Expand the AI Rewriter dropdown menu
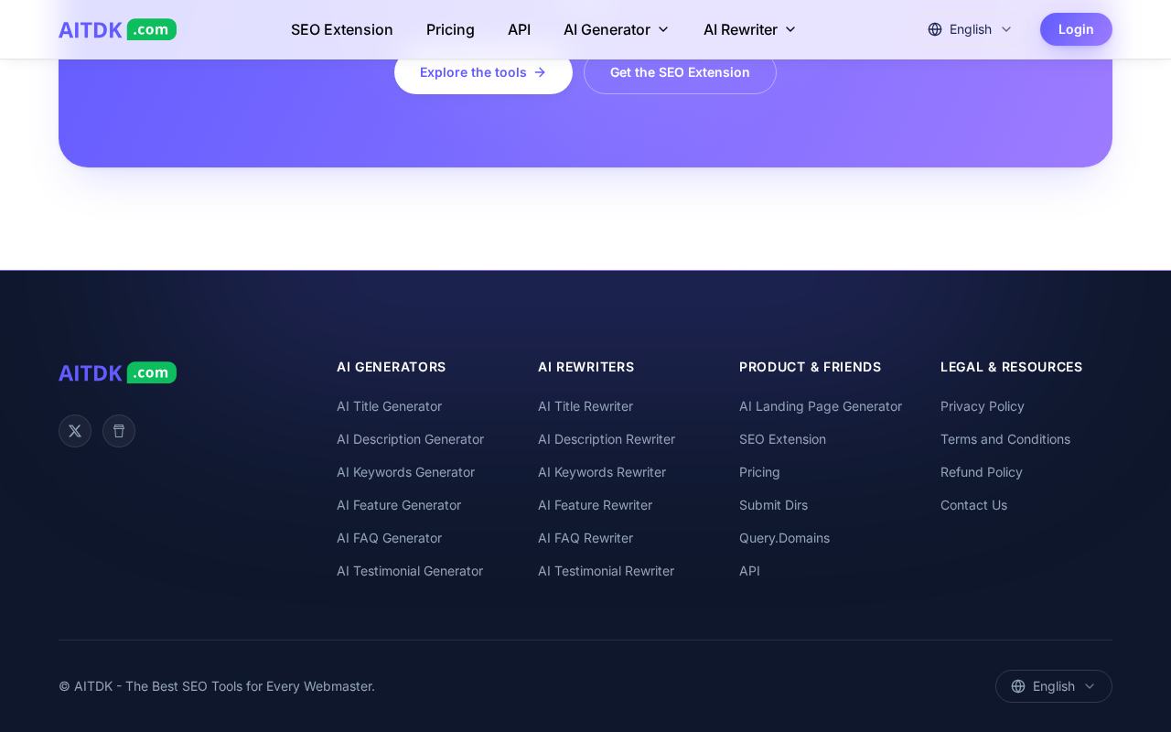Image resolution: width=1171 pixels, height=732 pixels. point(750,29)
